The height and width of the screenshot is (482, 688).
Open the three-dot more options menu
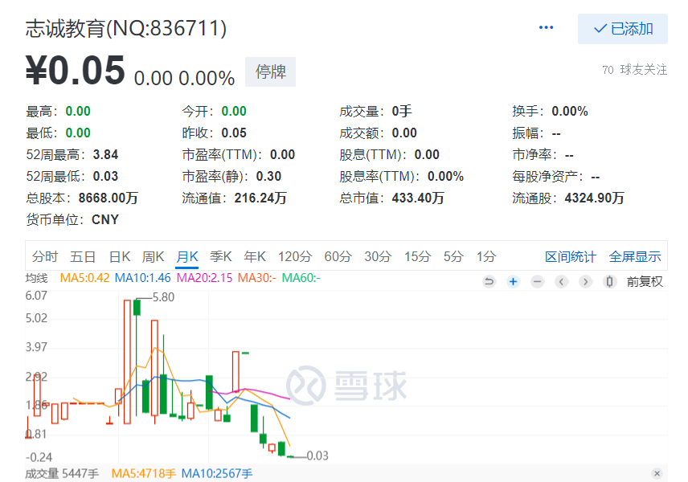coord(547,27)
